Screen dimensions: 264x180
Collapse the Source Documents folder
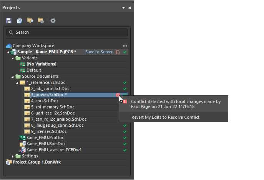(x=12, y=77)
